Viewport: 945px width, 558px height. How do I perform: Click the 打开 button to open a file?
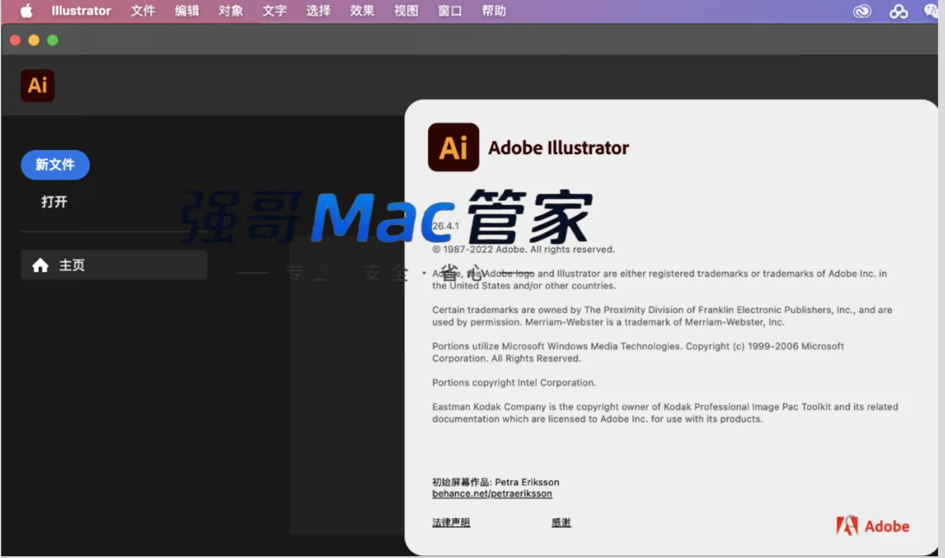54,202
